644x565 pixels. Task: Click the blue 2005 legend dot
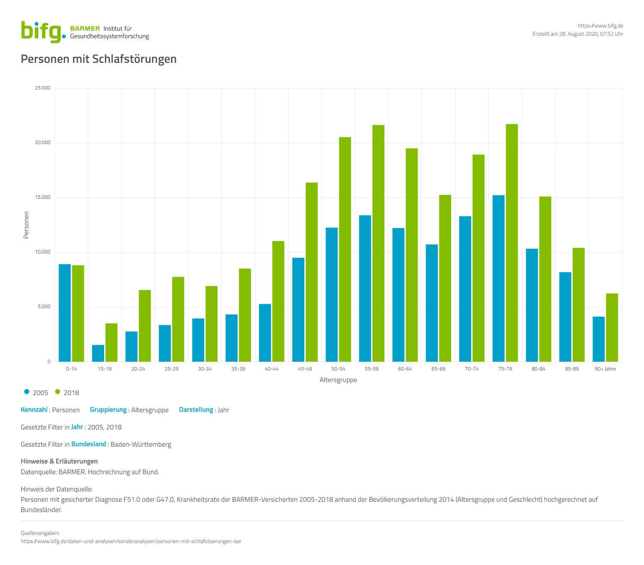pos(27,392)
